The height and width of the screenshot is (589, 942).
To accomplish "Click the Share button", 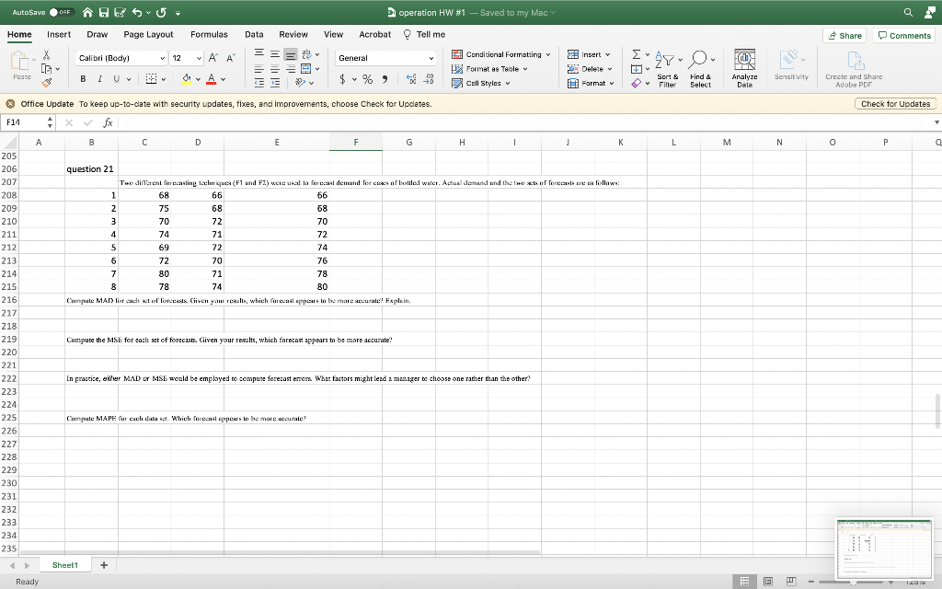I will (x=844, y=35).
